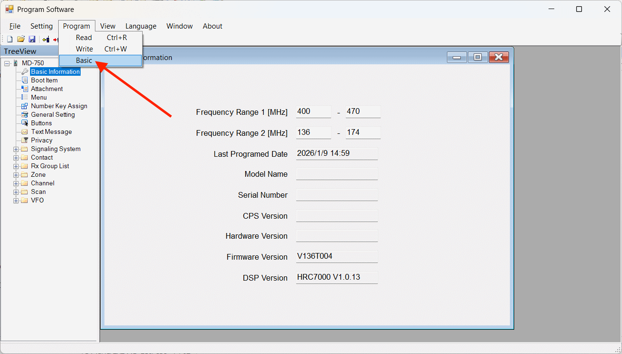Open Boot Item in the tree
The image size is (622, 354).
(44, 80)
